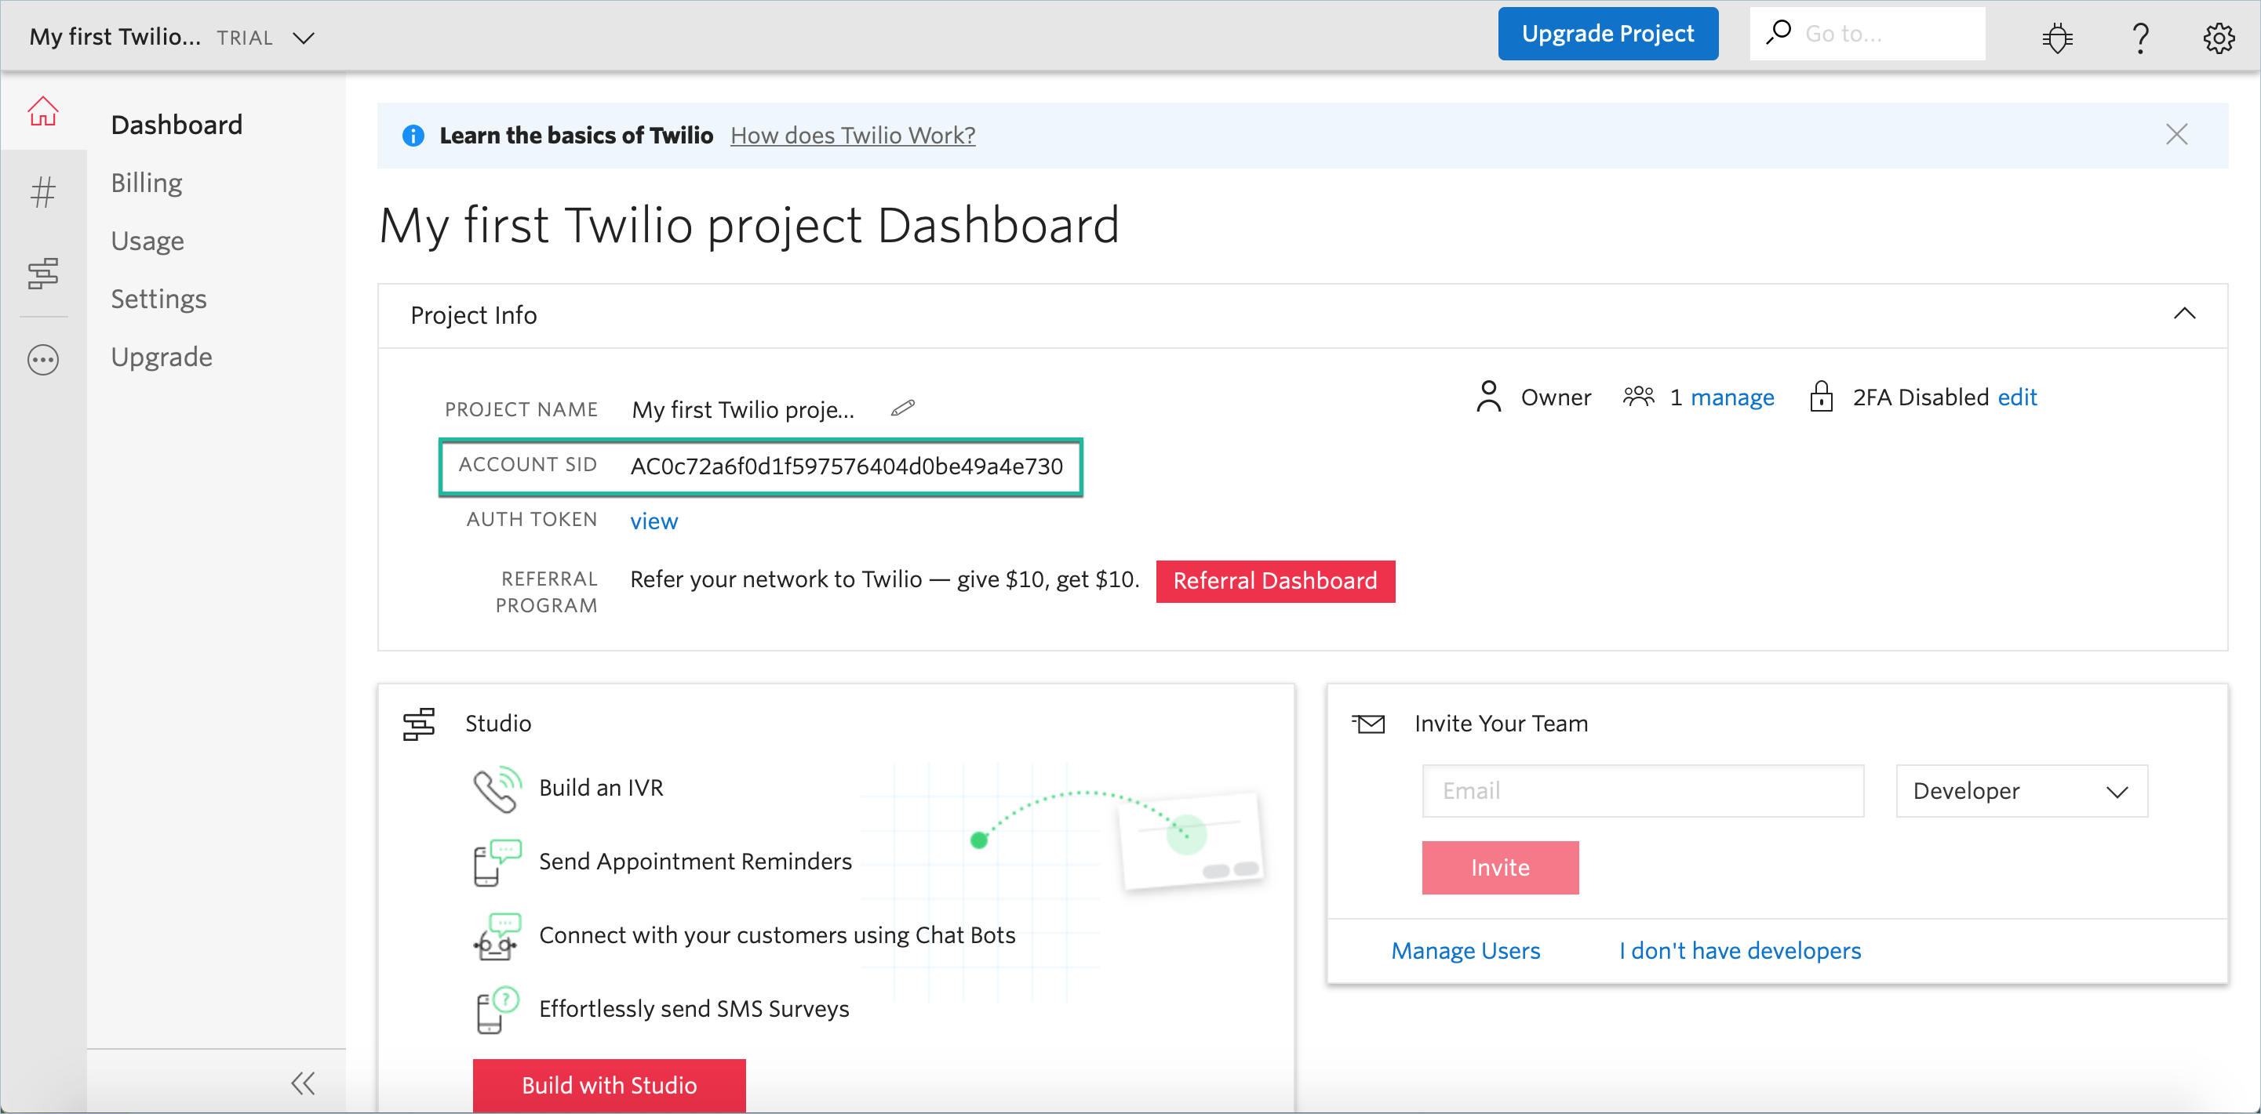Open the Developer role dropdown
The image size is (2261, 1114).
[2020, 790]
